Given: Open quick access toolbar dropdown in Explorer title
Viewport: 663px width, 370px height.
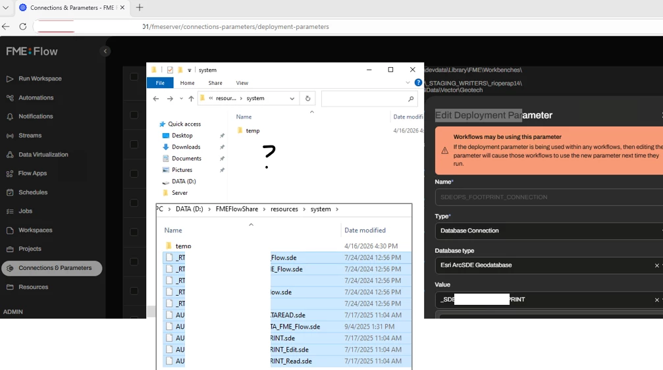Looking at the screenshot, I should 190,70.
